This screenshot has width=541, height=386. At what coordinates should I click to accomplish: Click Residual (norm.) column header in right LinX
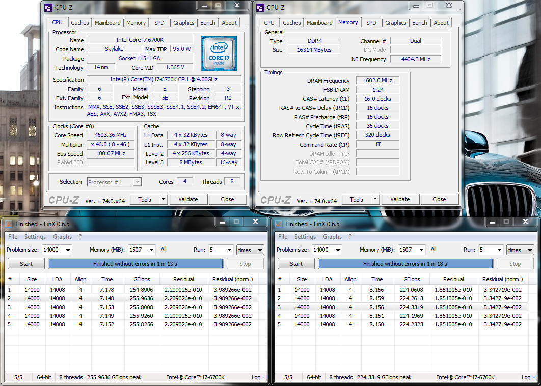tap(502, 279)
